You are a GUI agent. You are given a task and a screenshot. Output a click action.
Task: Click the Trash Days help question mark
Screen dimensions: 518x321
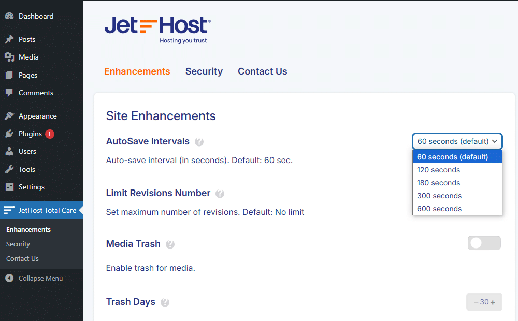point(165,302)
